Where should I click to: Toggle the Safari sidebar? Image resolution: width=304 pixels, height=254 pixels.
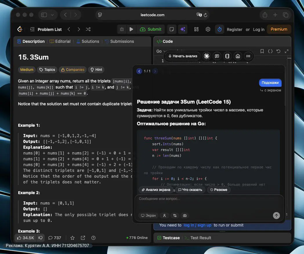[44, 15]
